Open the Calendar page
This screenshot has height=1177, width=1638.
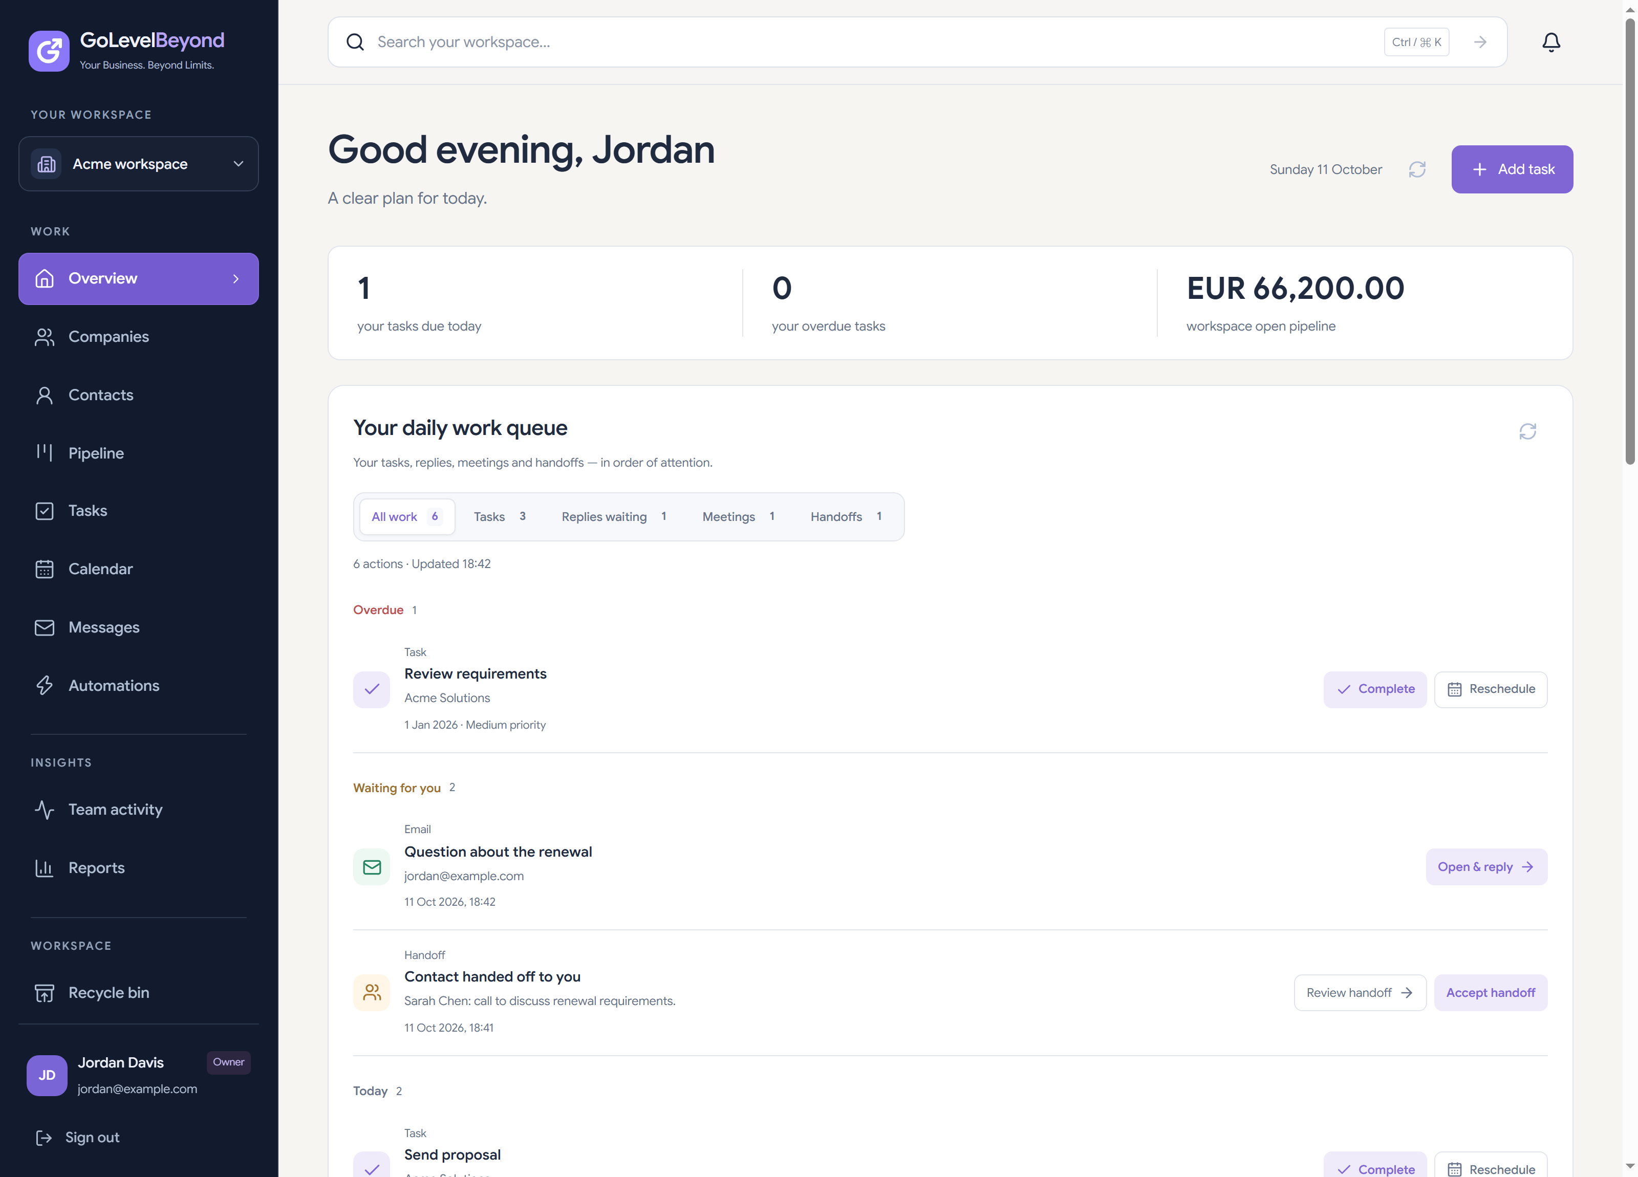[x=139, y=569]
